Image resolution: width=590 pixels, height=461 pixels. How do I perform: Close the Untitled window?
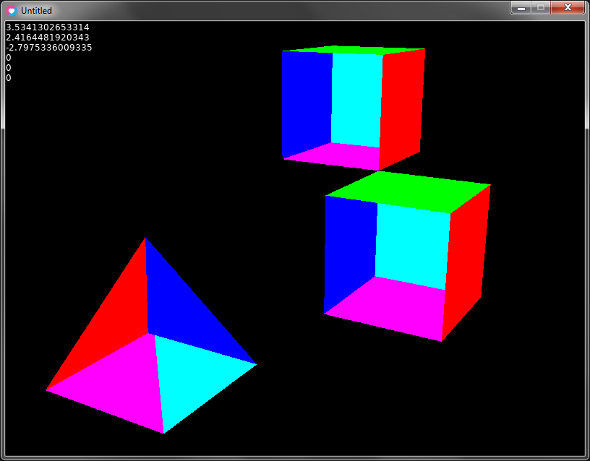[568, 7]
